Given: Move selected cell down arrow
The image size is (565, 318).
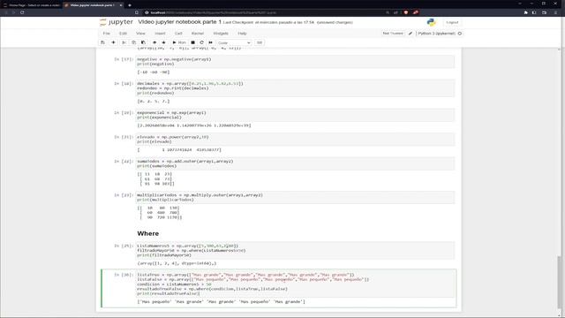Looking at the screenshot, I should click(163, 42).
